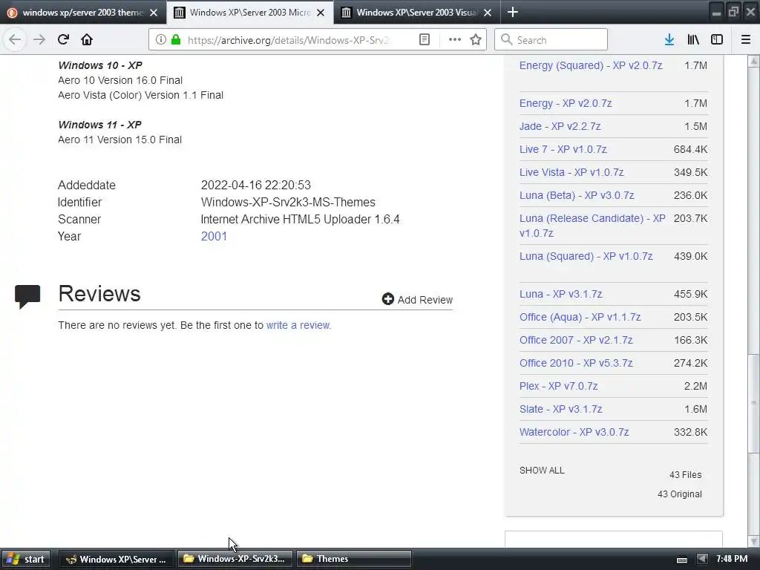760x570 pixels.
Task: Click the search magnifier icon
Action: pos(506,40)
